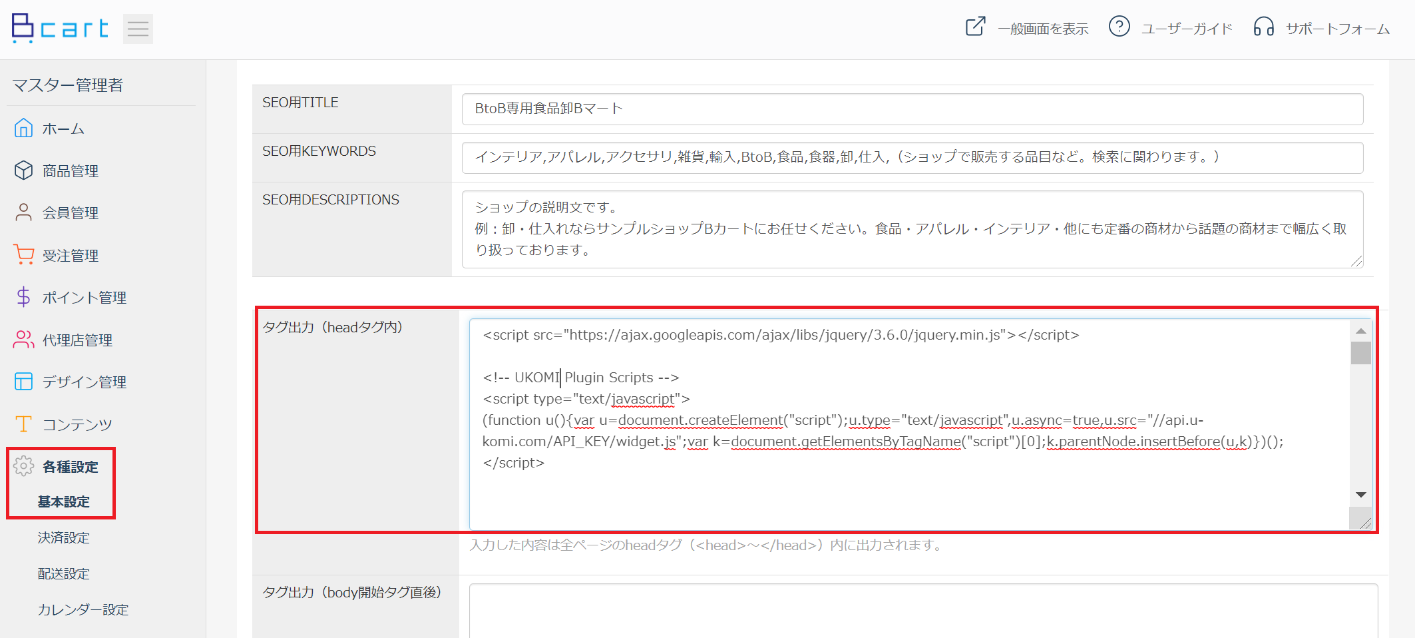This screenshot has width=1415, height=638.
Task: Click scrollbar down arrow in head tag textarea
Action: 1361,495
